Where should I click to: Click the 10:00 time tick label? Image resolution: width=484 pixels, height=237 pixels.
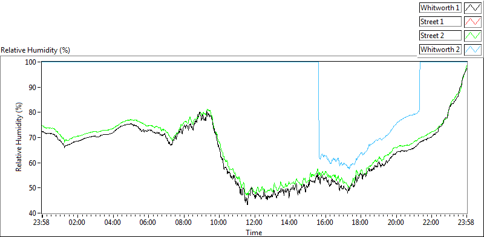[x=219, y=222]
